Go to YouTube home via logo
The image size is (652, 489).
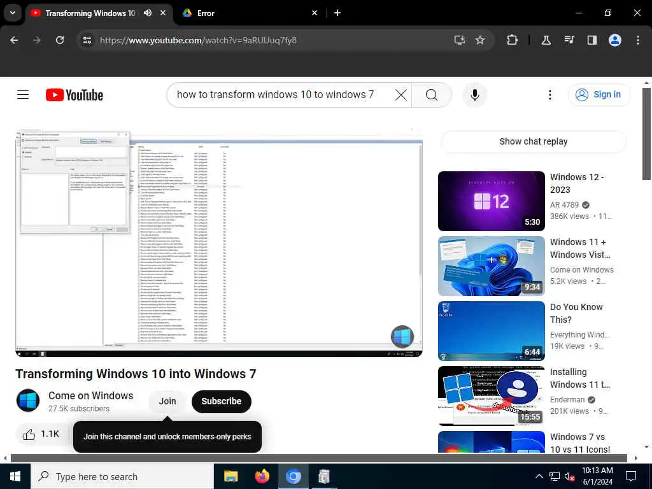[74, 95]
